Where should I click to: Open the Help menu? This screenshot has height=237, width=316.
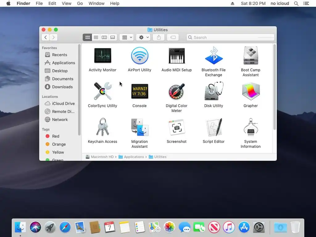pyautogui.click(x=115, y=3)
